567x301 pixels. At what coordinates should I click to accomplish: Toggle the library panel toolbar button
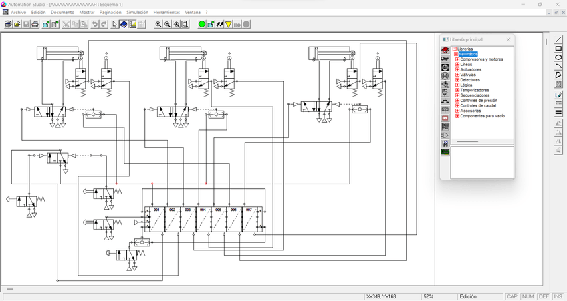pyautogui.click(x=124, y=25)
